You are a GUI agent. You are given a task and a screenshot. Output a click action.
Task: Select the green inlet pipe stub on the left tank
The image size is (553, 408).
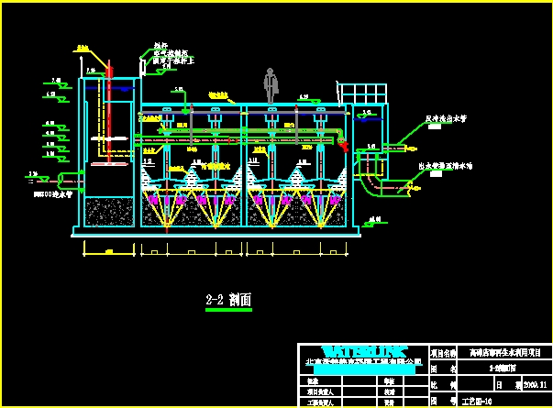pyautogui.click(x=71, y=182)
